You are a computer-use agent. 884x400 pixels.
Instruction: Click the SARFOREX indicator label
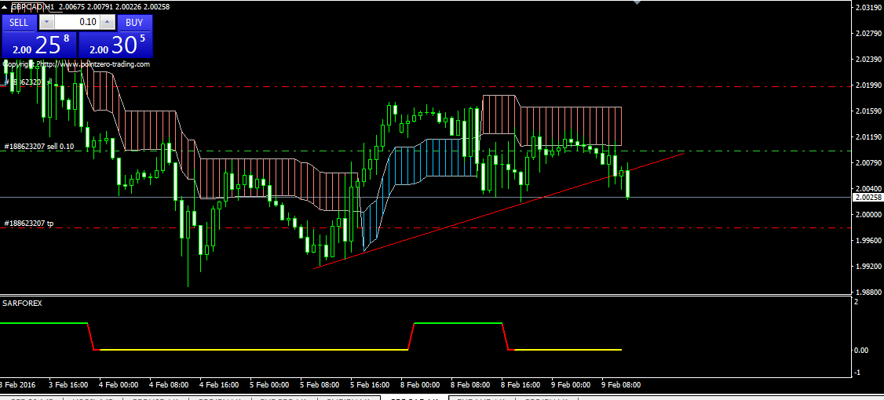21,302
